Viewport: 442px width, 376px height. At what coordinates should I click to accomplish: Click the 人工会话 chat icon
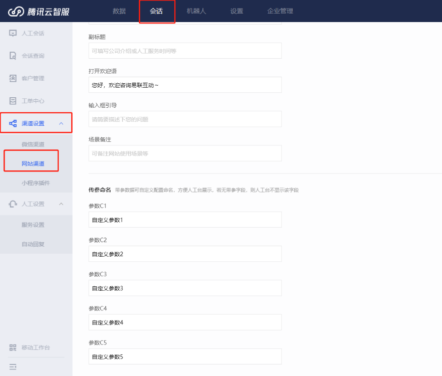coord(13,33)
